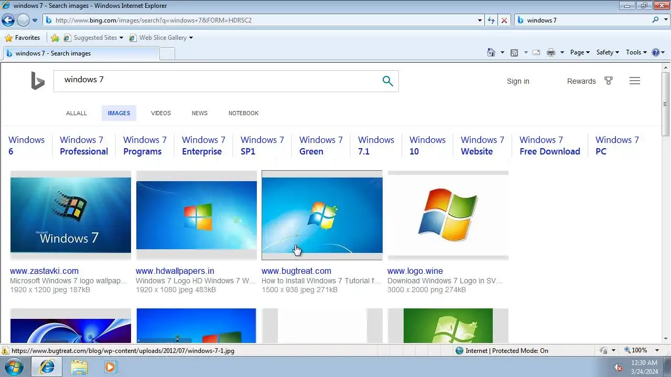The width and height of the screenshot is (671, 377).
Task: Select Windows 7 Enterprise suggestion
Action: click(x=203, y=146)
